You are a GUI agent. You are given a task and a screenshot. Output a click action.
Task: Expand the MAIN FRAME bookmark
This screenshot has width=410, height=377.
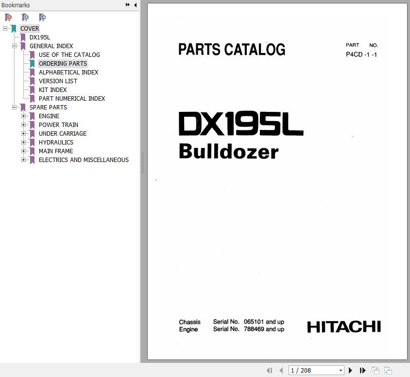tap(23, 151)
